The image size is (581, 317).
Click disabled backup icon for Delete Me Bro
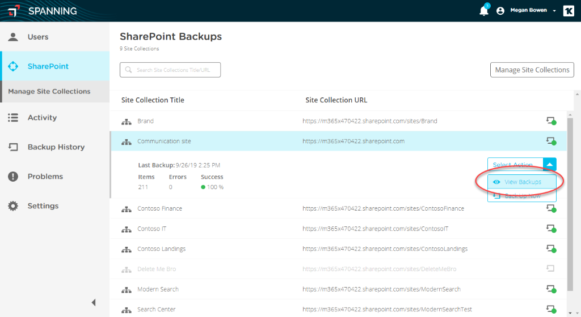pos(550,268)
